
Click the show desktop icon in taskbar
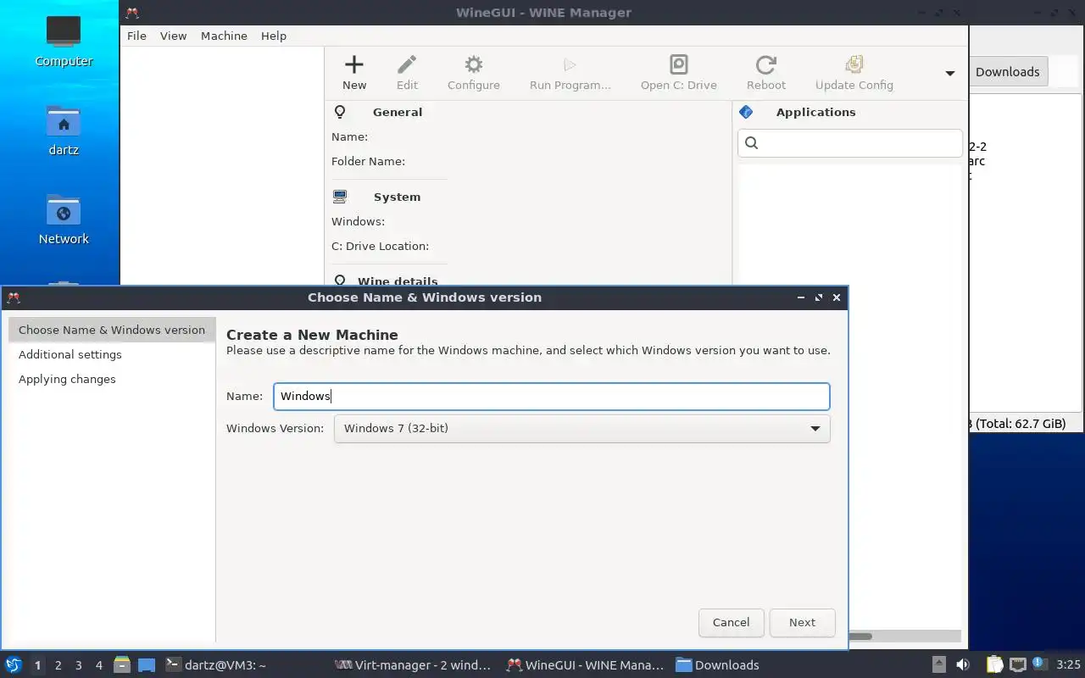(147, 665)
